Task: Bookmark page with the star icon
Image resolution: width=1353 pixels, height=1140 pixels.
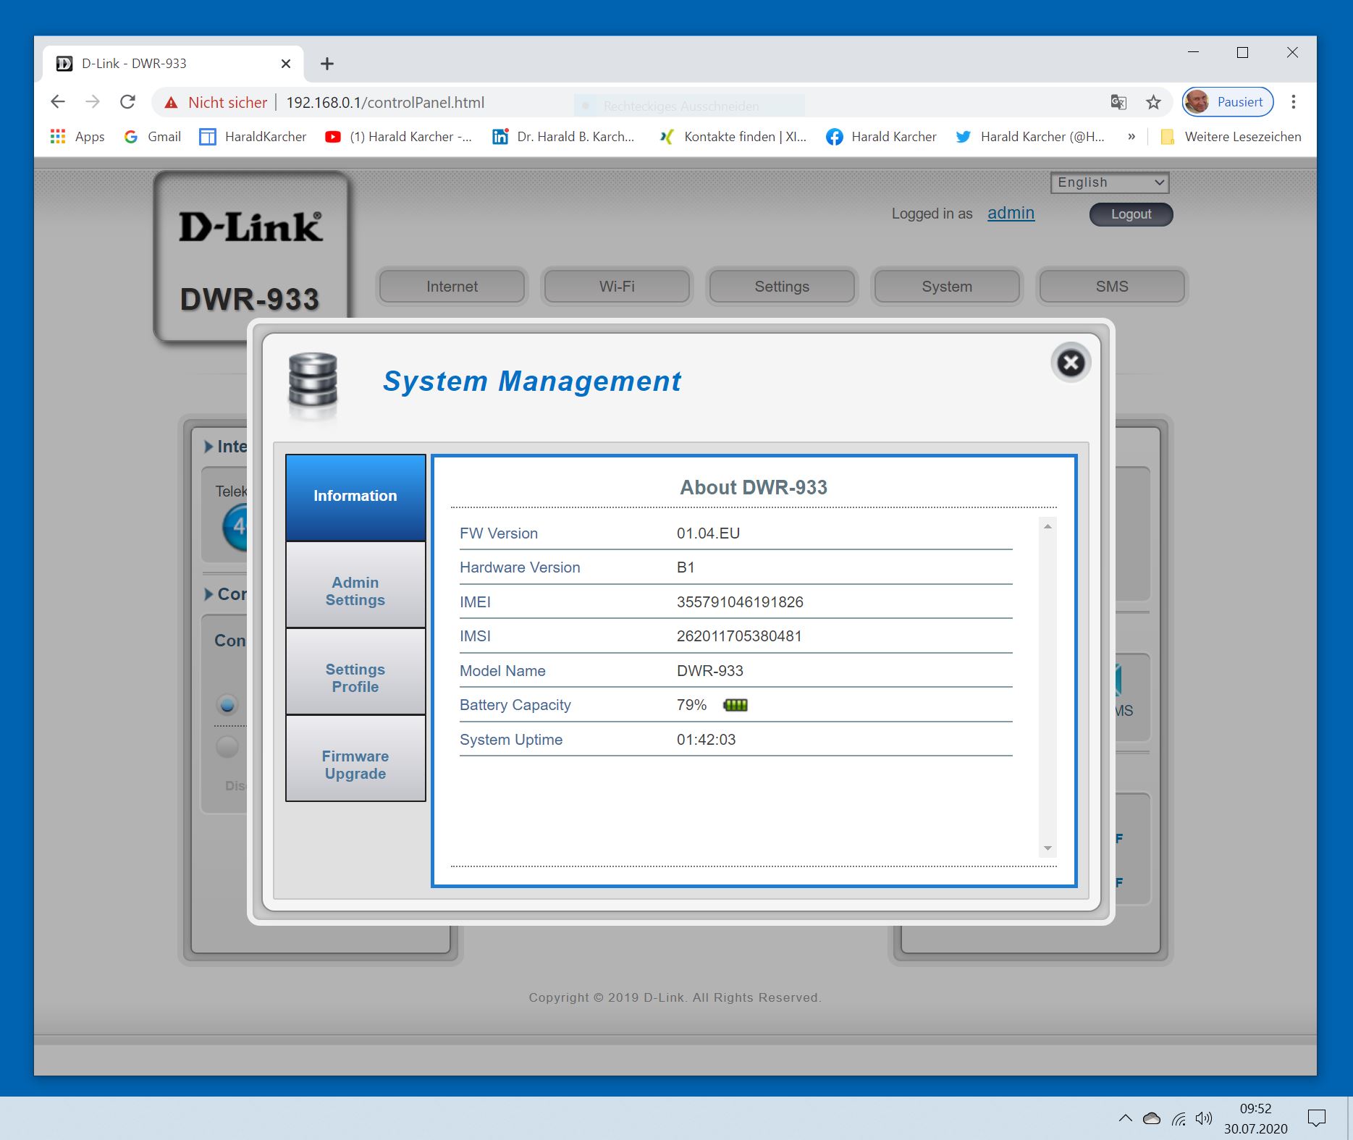Action: coord(1153,102)
